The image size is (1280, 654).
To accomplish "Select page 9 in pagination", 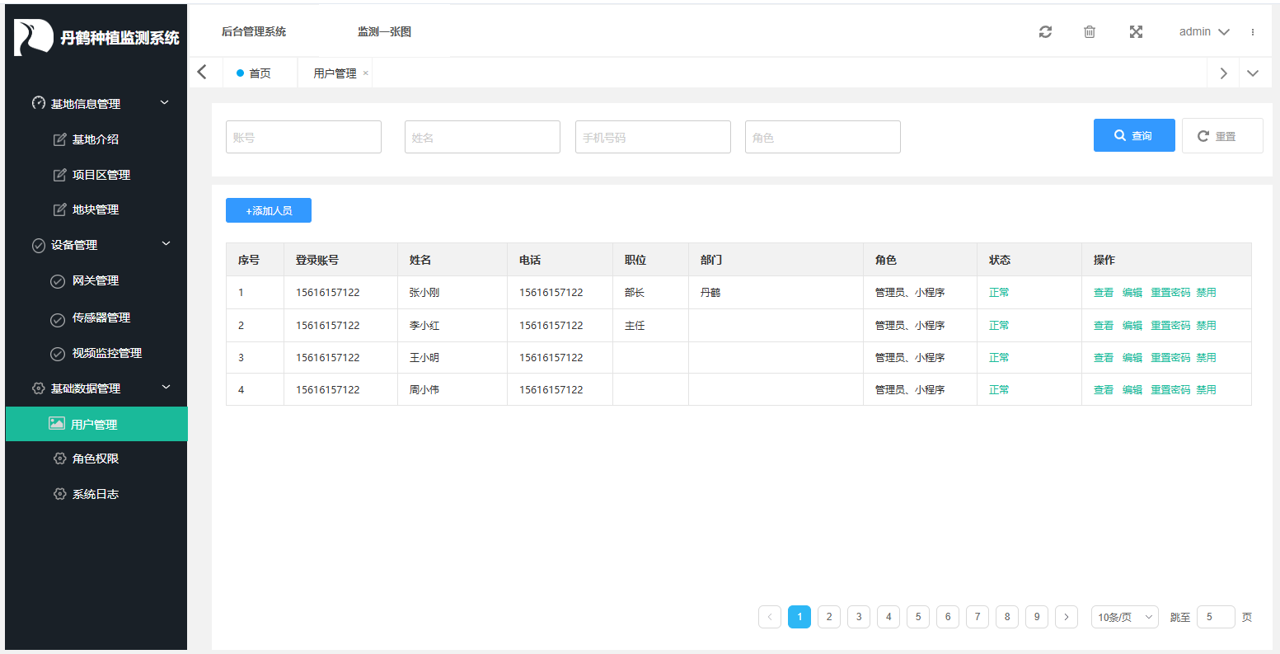I will [x=1037, y=617].
